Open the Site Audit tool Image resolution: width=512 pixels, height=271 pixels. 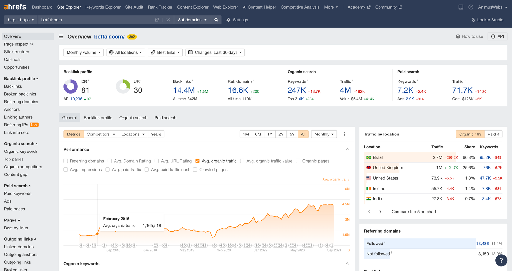point(134,7)
